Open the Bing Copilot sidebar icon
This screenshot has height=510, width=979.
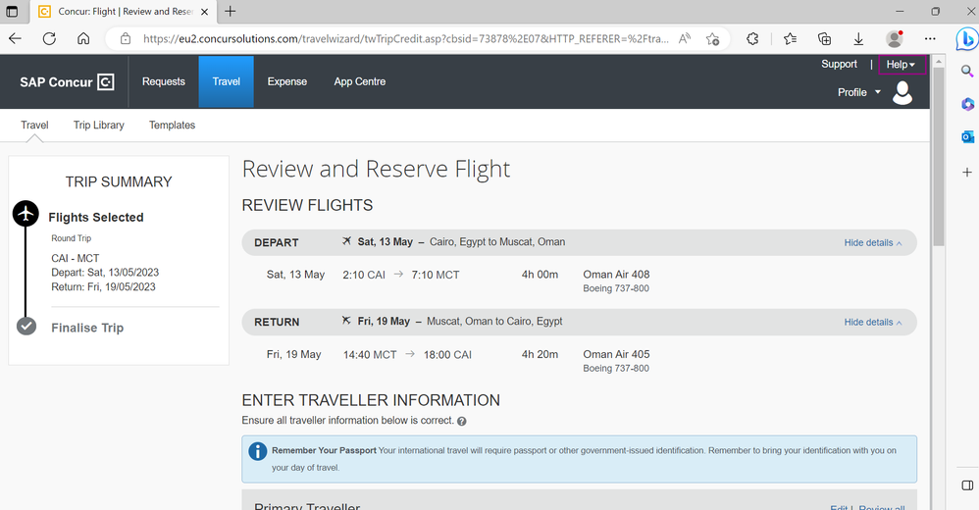[966, 38]
